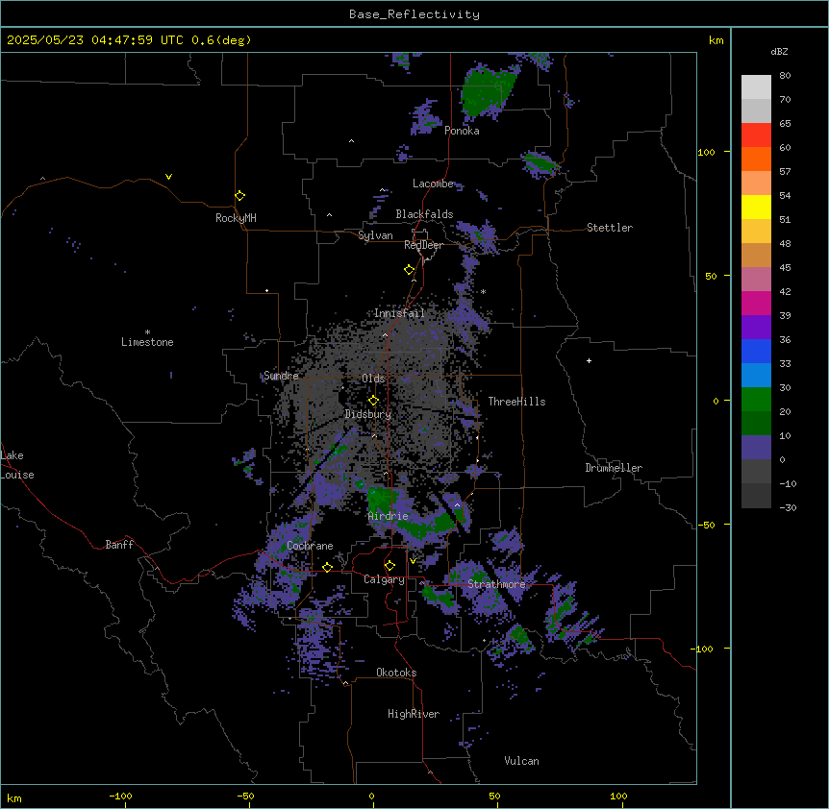Click the Didsbury town label
829x809 pixels.
click(368, 414)
